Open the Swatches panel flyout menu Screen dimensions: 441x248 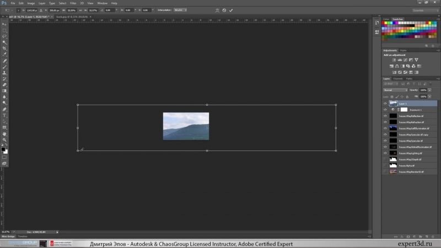(438, 19)
